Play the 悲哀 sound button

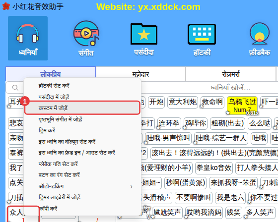[x=16, y=123]
